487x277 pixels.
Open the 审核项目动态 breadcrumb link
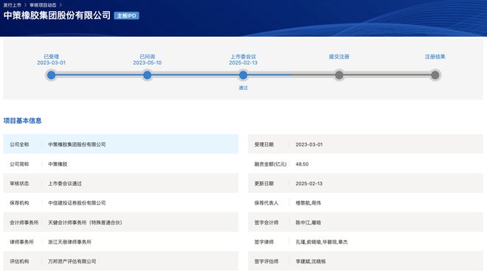click(x=43, y=5)
